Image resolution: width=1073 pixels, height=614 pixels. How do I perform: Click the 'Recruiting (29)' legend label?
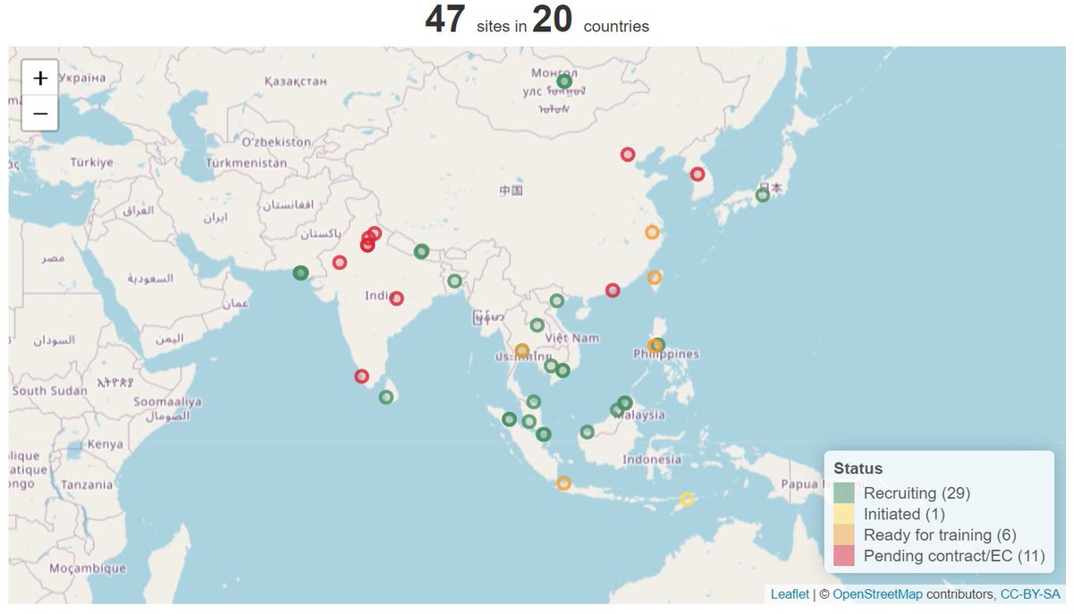tap(917, 493)
